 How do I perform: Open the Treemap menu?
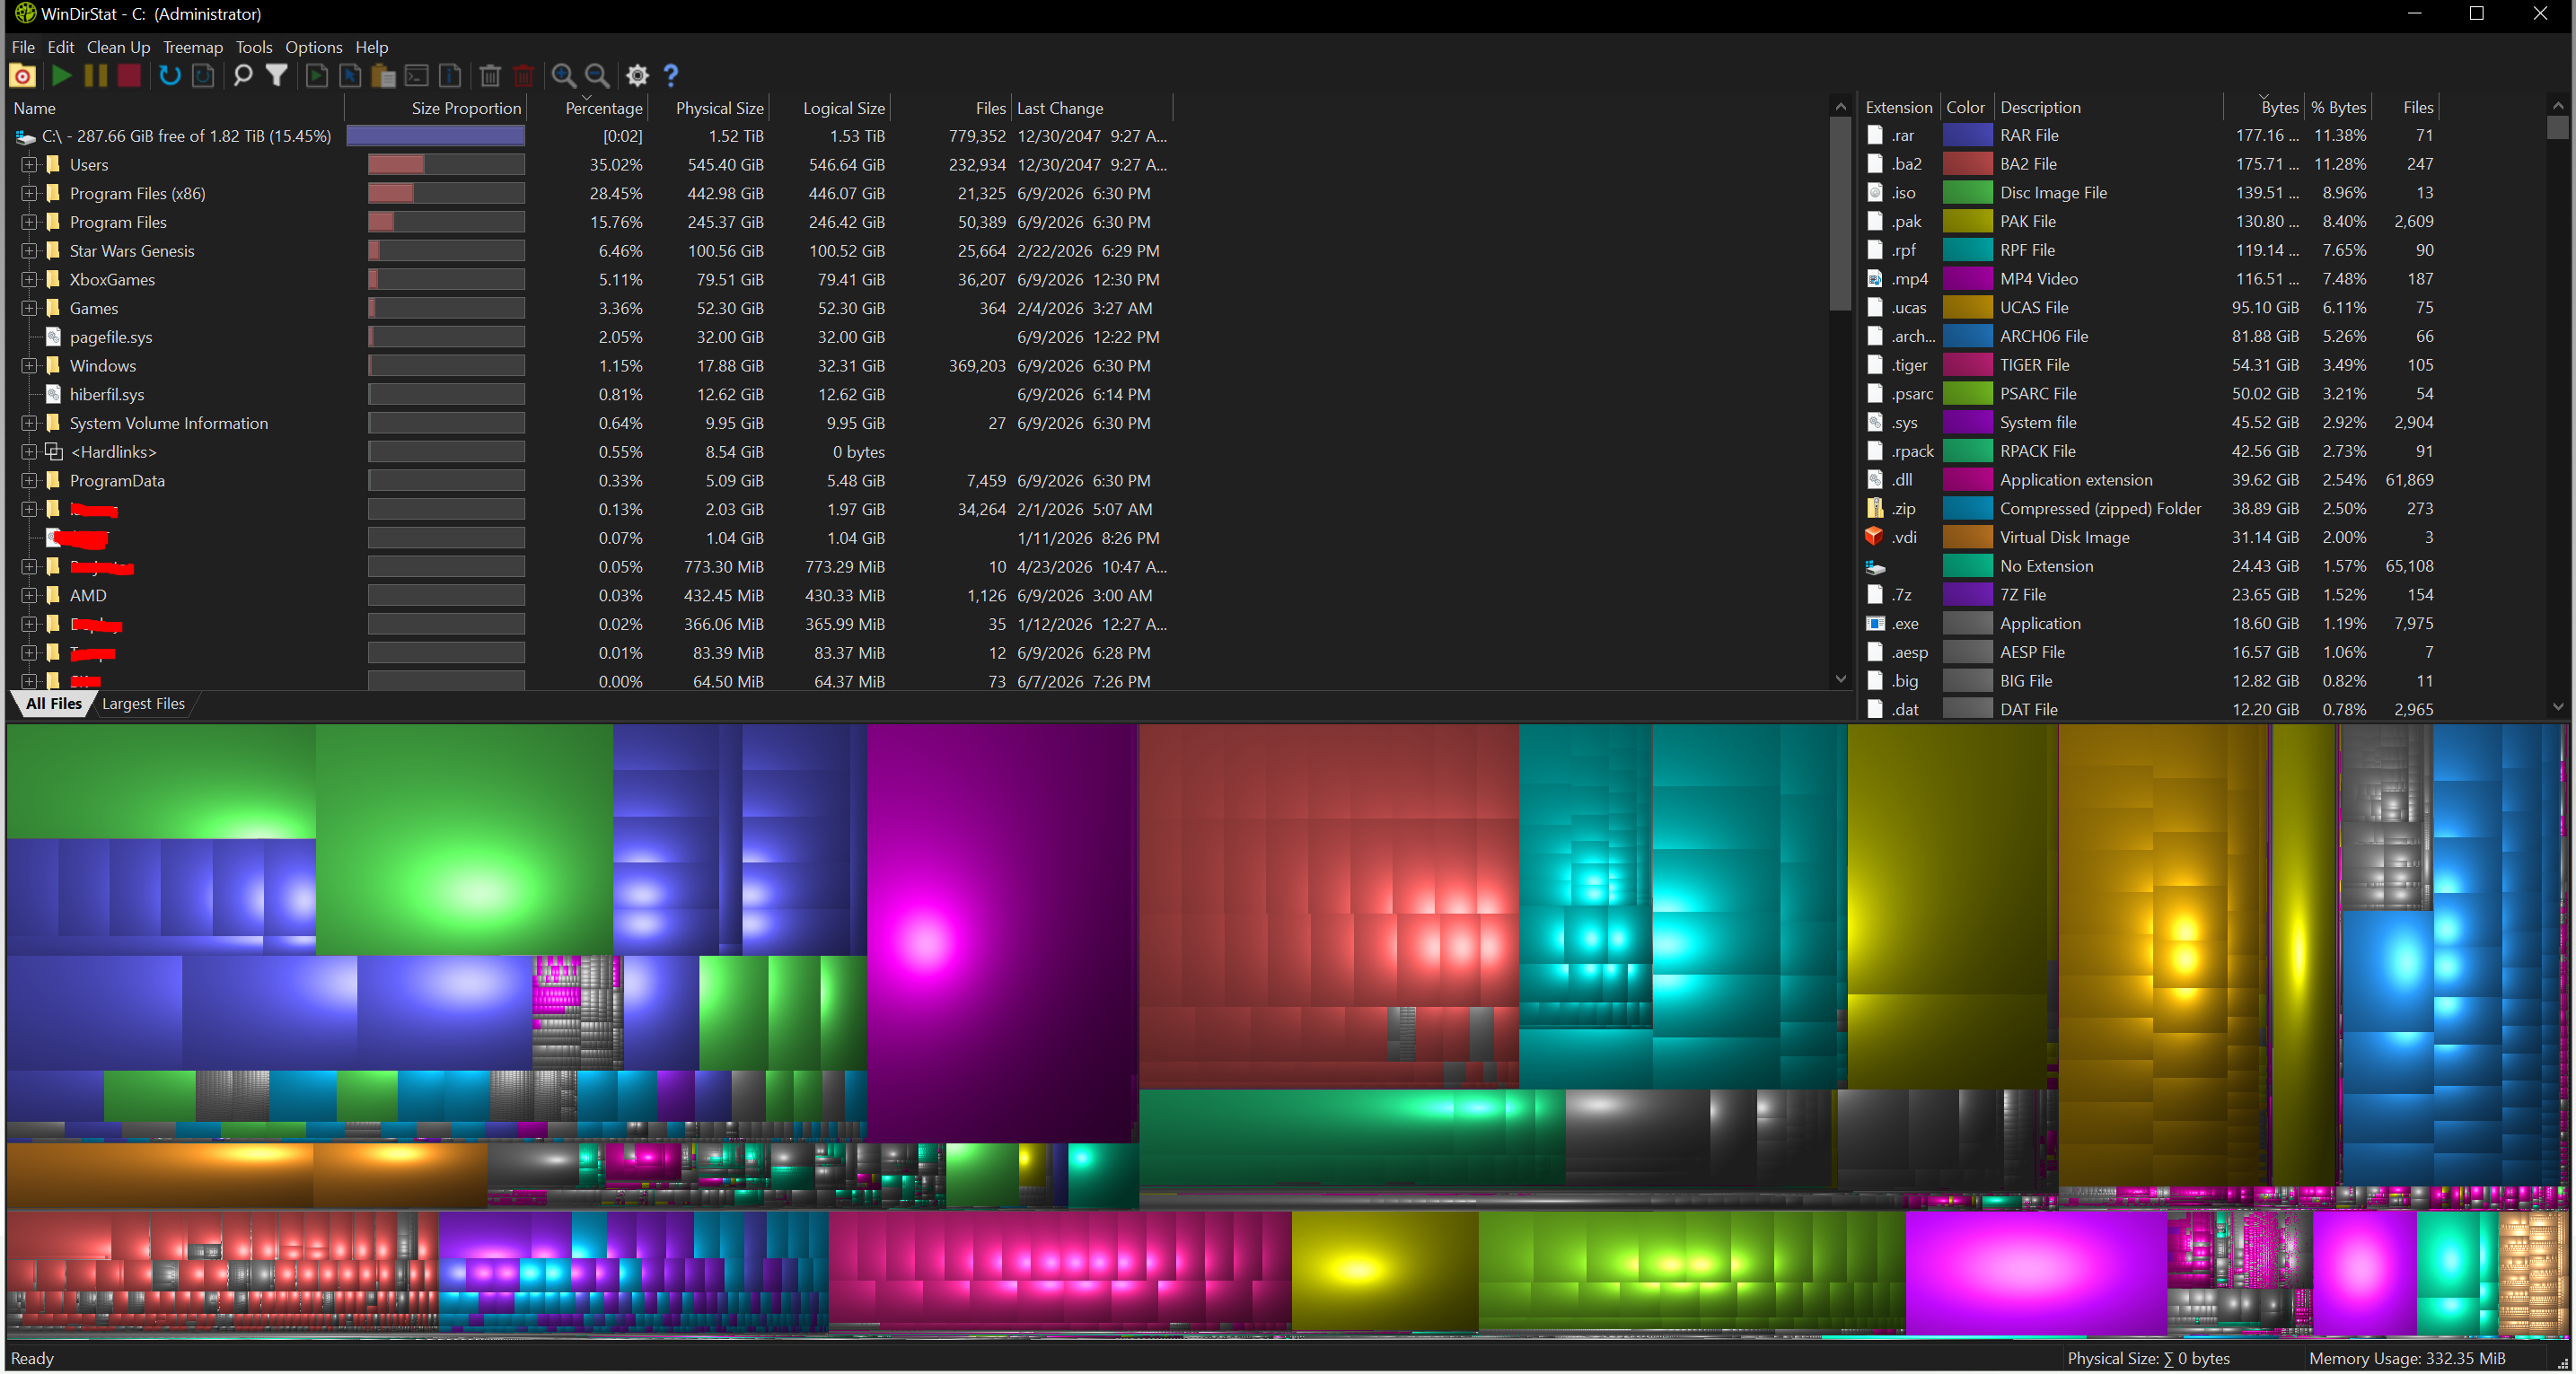point(193,47)
